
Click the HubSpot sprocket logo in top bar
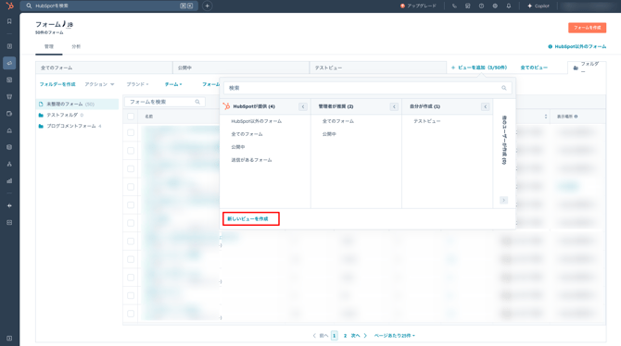click(9, 6)
